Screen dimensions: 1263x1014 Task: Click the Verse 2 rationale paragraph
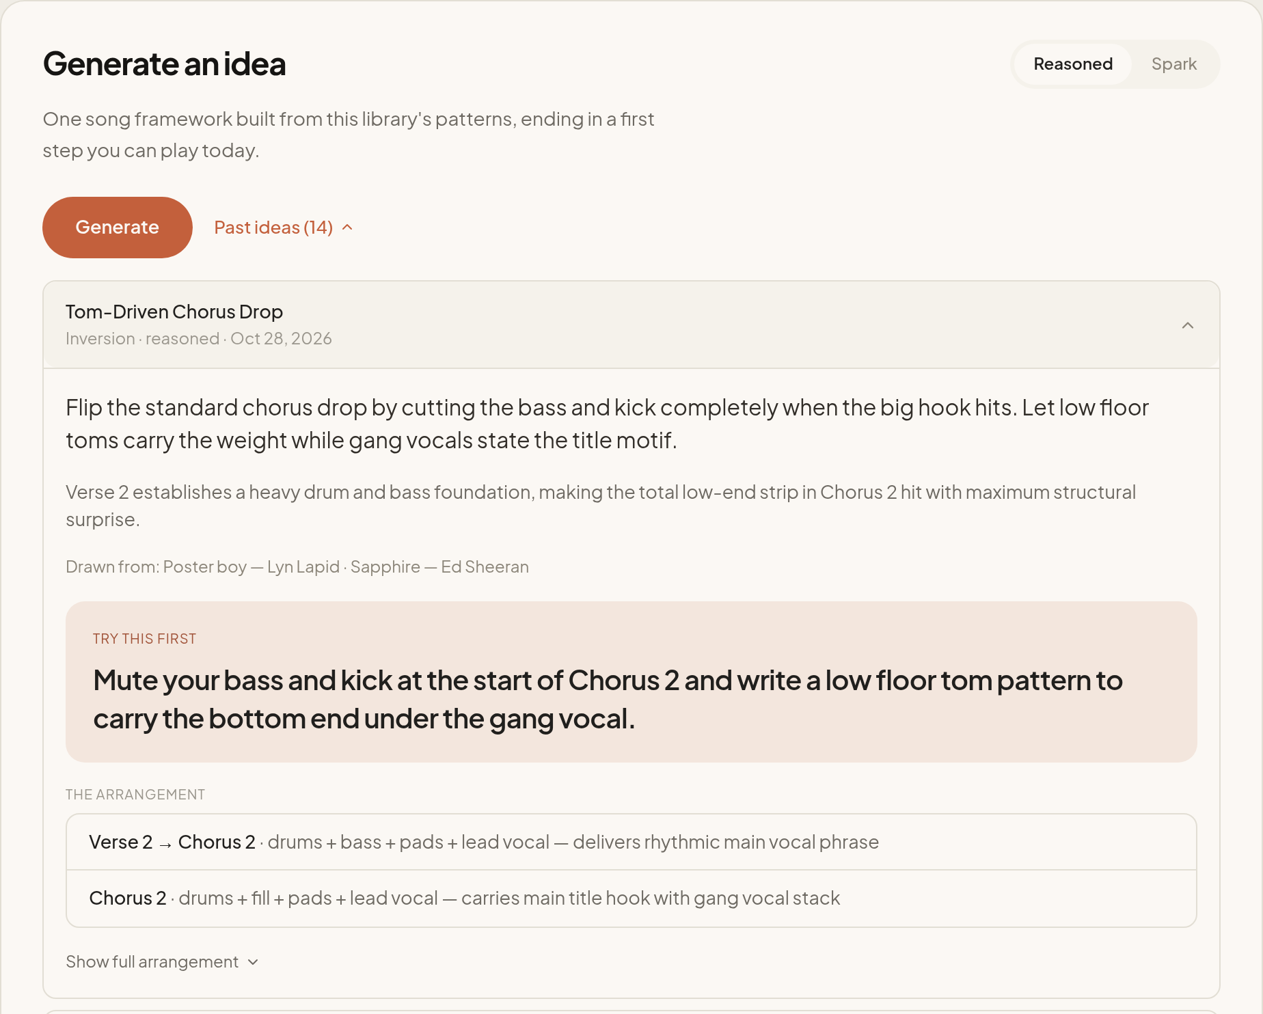tap(601, 506)
